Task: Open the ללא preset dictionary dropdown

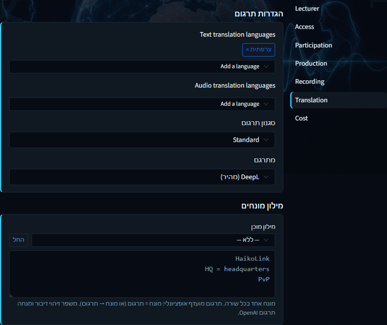Action: tap(153, 240)
